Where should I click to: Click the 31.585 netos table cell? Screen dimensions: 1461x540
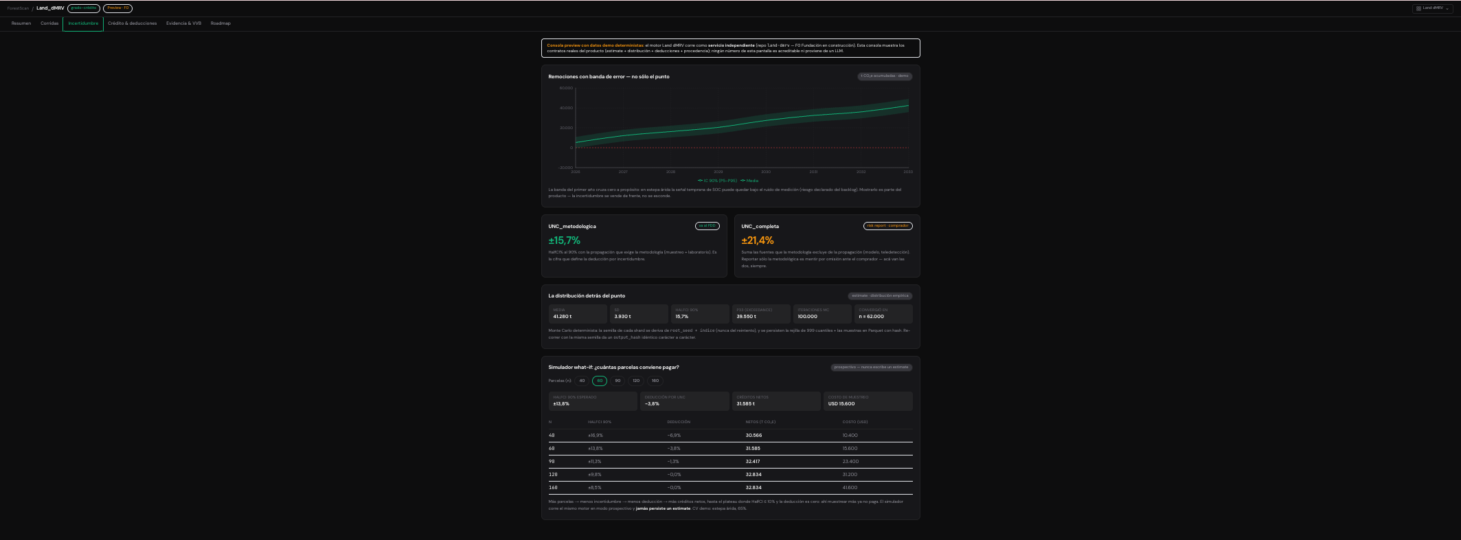[x=753, y=449]
